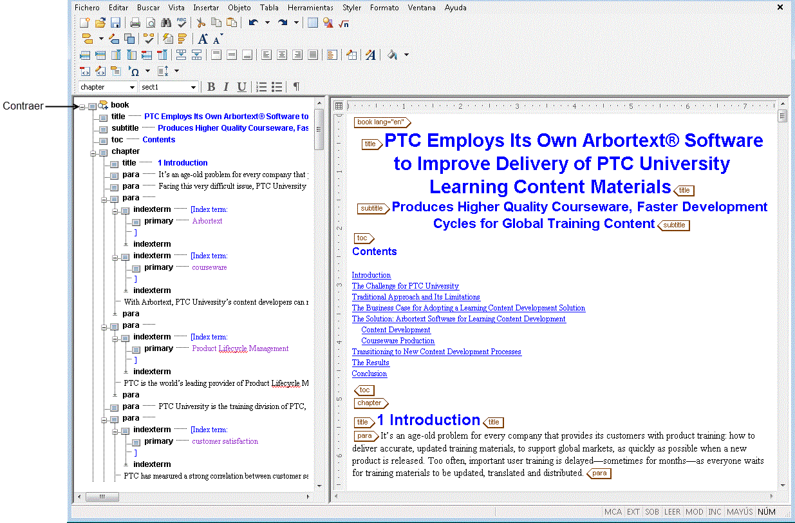
Task: Click the Decrease Font Size icon
Action: [x=218, y=39]
